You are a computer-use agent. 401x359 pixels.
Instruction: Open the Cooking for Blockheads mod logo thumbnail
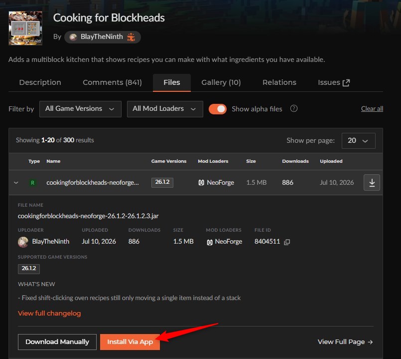25,28
